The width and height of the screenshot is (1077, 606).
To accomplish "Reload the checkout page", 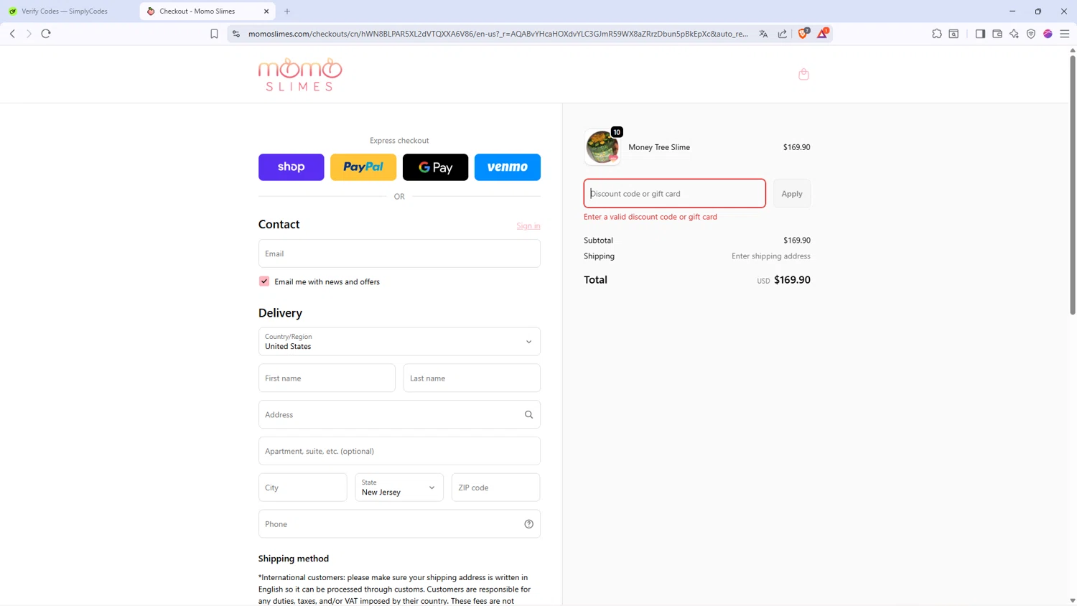I will pos(46,34).
